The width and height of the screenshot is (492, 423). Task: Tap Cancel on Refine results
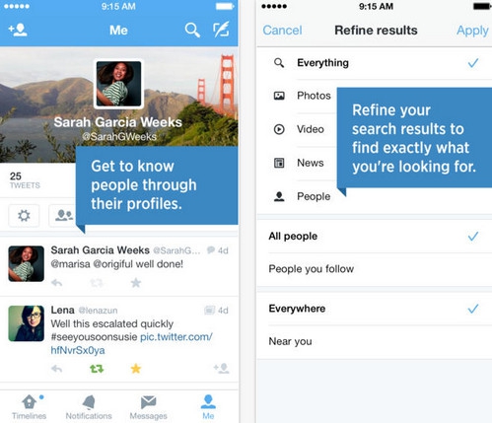point(282,31)
